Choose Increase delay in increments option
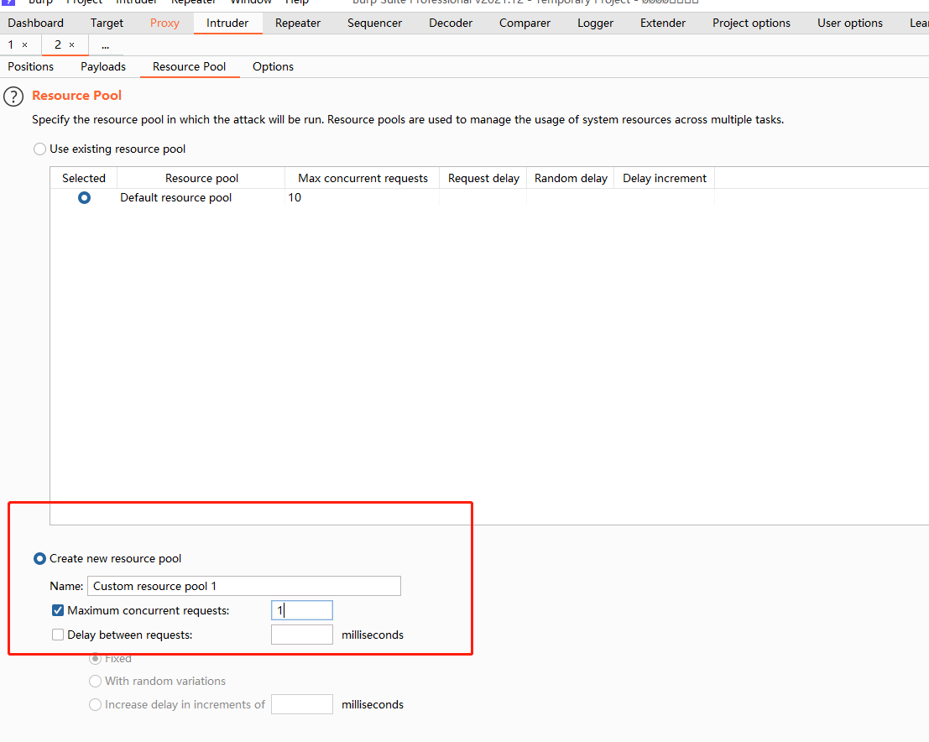 [x=95, y=705]
